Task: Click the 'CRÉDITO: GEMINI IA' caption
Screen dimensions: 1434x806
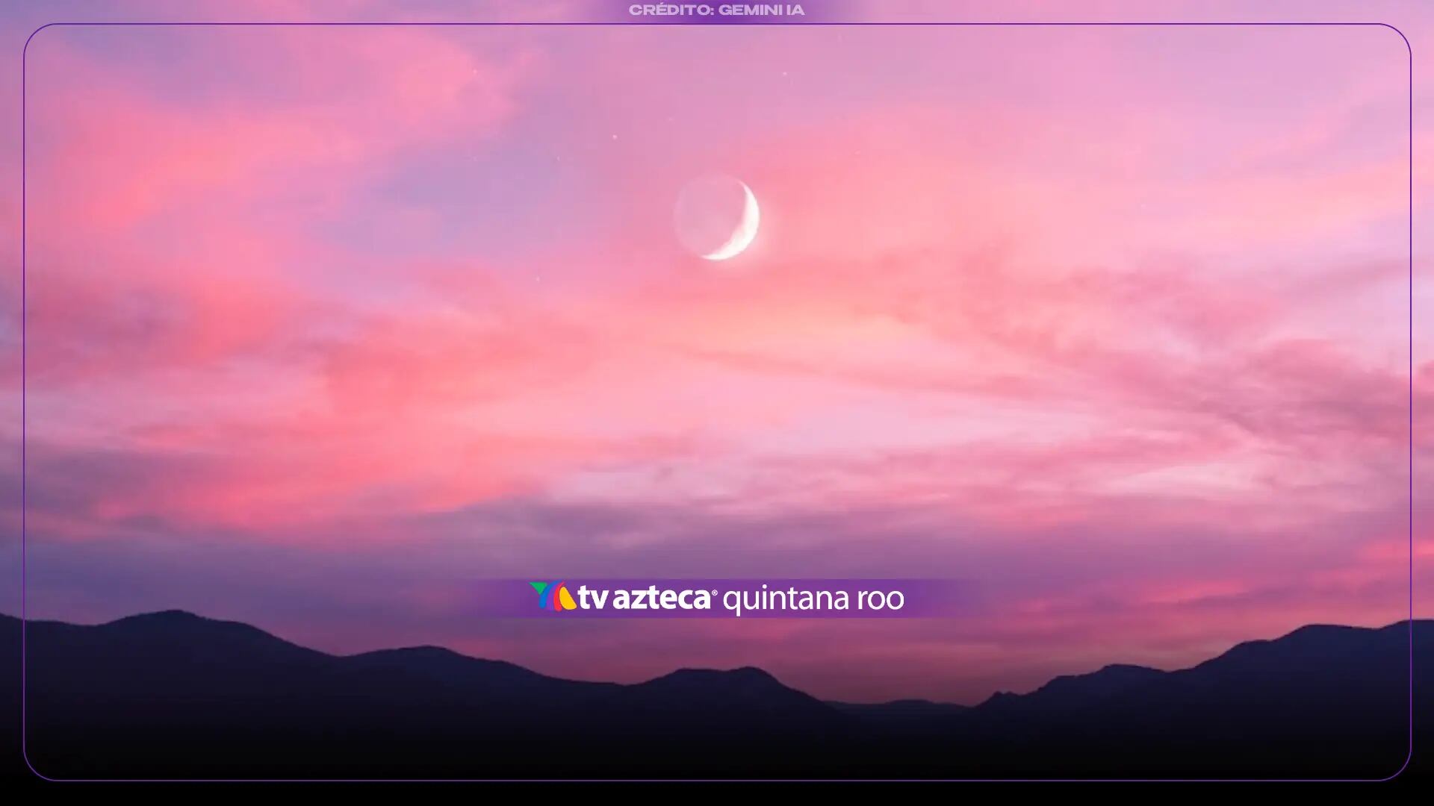Action: (716, 10)
